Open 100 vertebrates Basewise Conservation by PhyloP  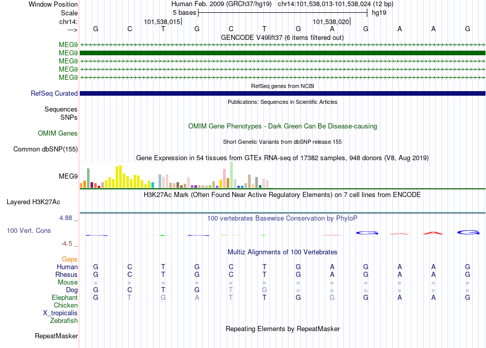coord(282,219)
